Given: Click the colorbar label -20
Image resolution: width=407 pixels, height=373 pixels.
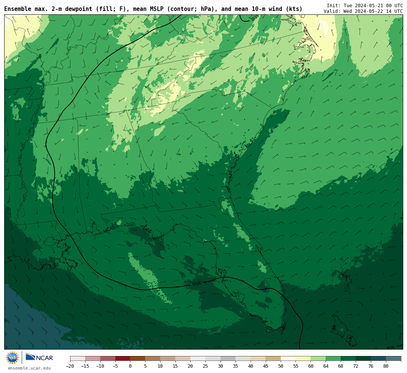Looking at the screenshot, I should (70, 366).
